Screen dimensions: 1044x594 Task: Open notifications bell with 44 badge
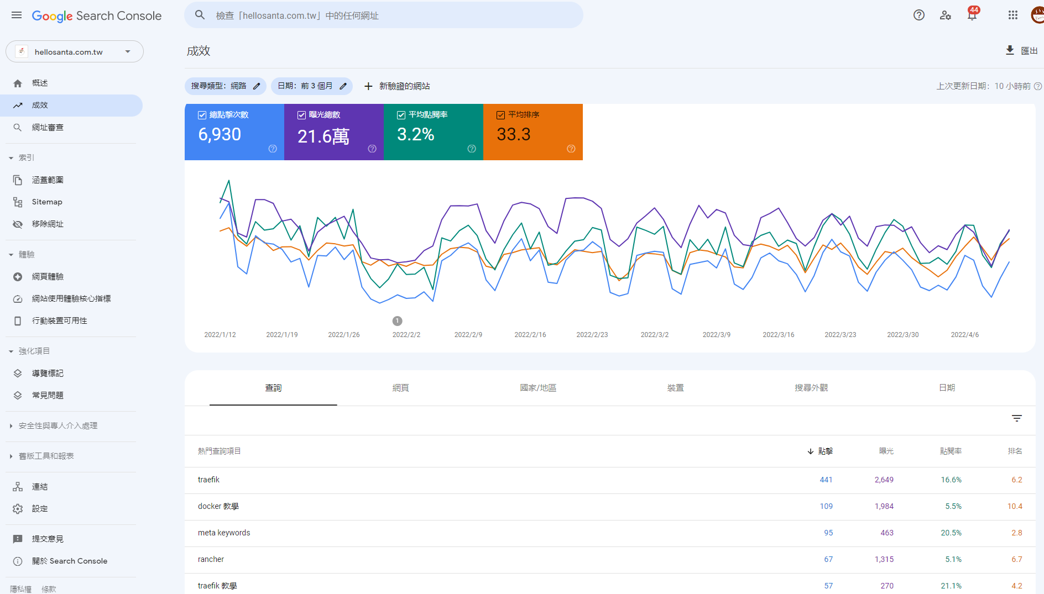tap(972, 14)
